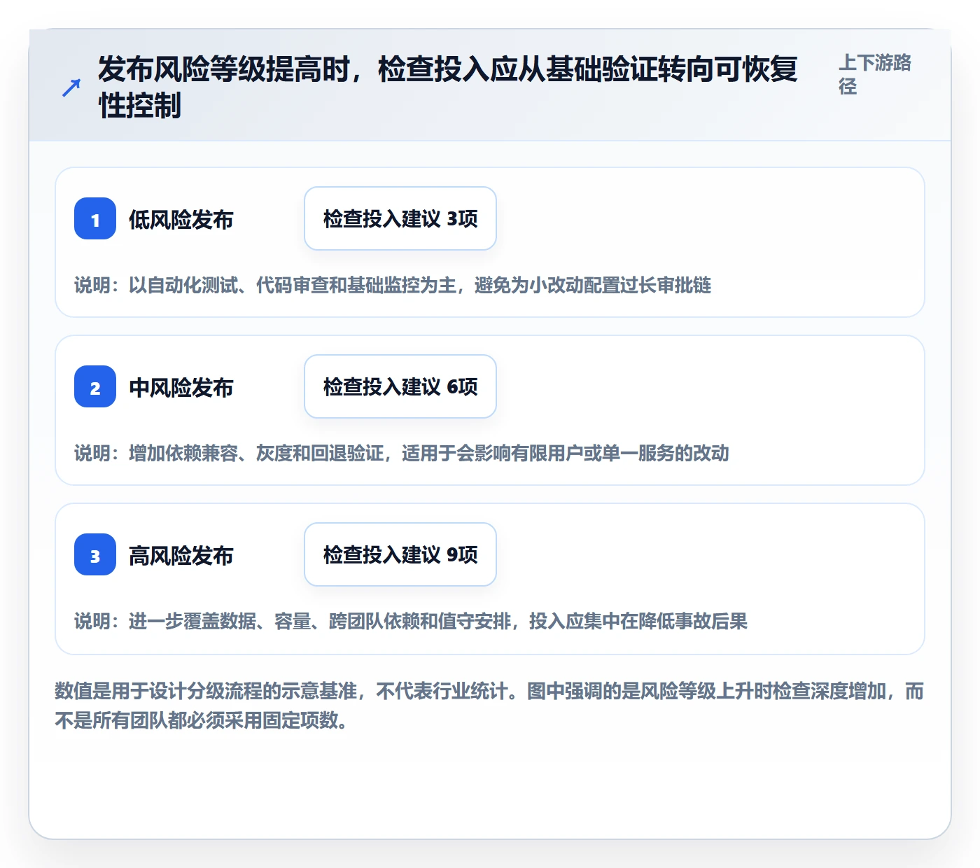
Task: Click the footnote starting 数值是用于设计
Action: click(x=489, y=706)
